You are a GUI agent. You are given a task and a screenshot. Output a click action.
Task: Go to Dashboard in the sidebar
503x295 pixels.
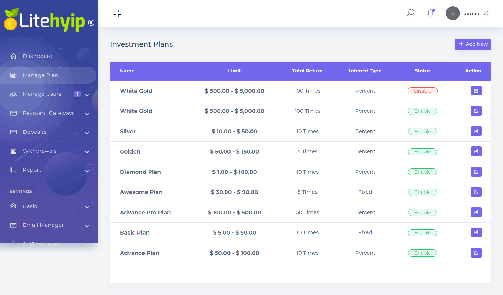(37, 56)
